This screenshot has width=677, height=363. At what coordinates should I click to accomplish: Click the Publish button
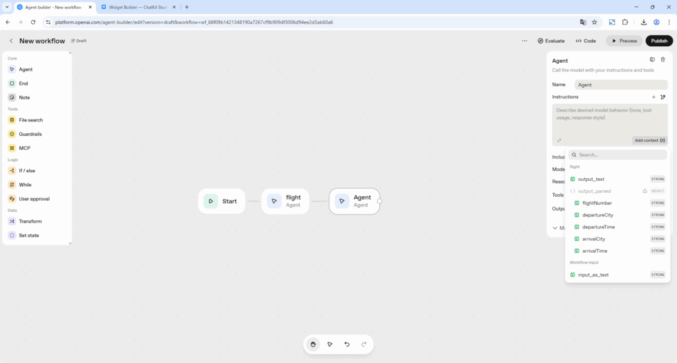658,41
